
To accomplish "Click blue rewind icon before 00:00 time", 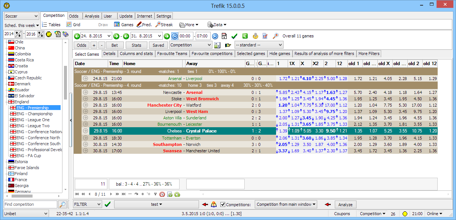I will click(x=175, y=36).
